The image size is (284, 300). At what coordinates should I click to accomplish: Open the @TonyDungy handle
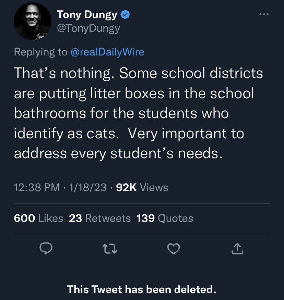pos(88,28)
